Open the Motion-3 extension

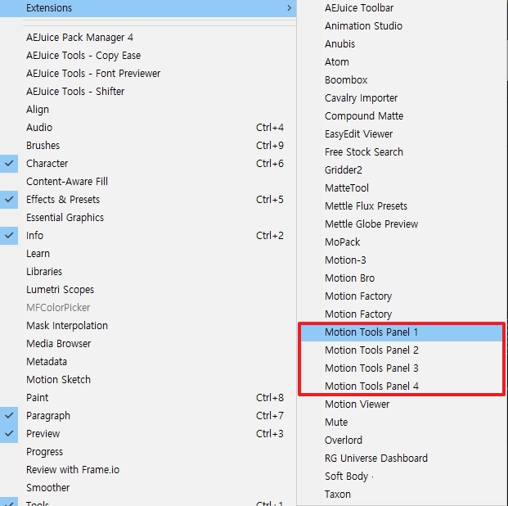[345, 260]
